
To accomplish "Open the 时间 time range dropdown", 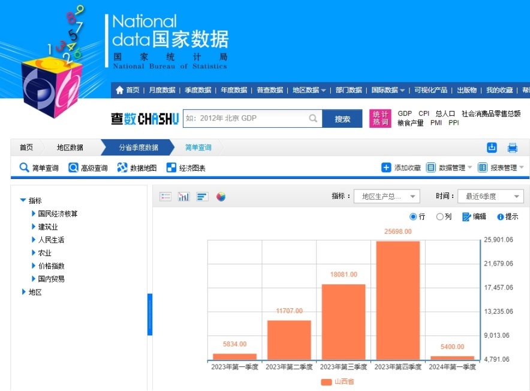I will 490,196.
